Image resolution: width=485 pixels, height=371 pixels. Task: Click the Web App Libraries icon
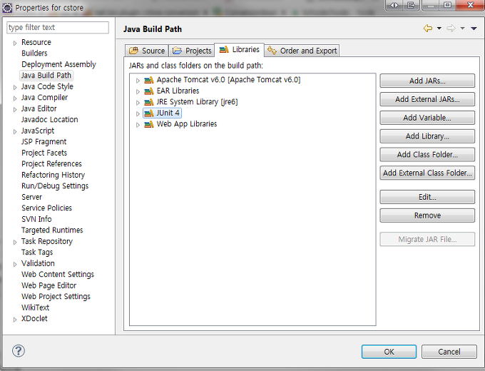[149, 124]
